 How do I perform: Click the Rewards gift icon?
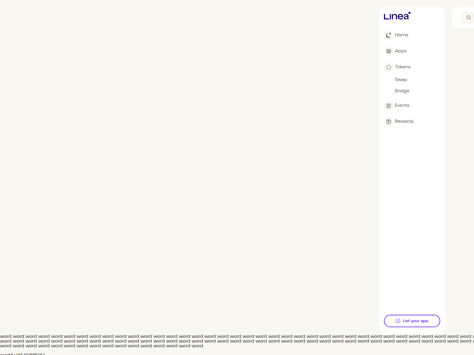click(389, 121)
